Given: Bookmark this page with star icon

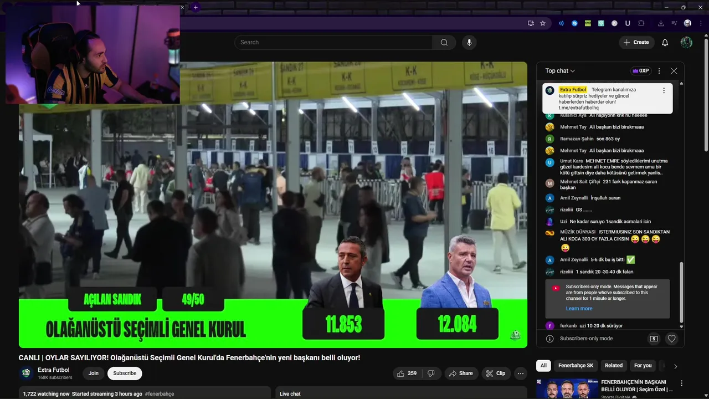Looking at the screenshot, I should 543,23.
